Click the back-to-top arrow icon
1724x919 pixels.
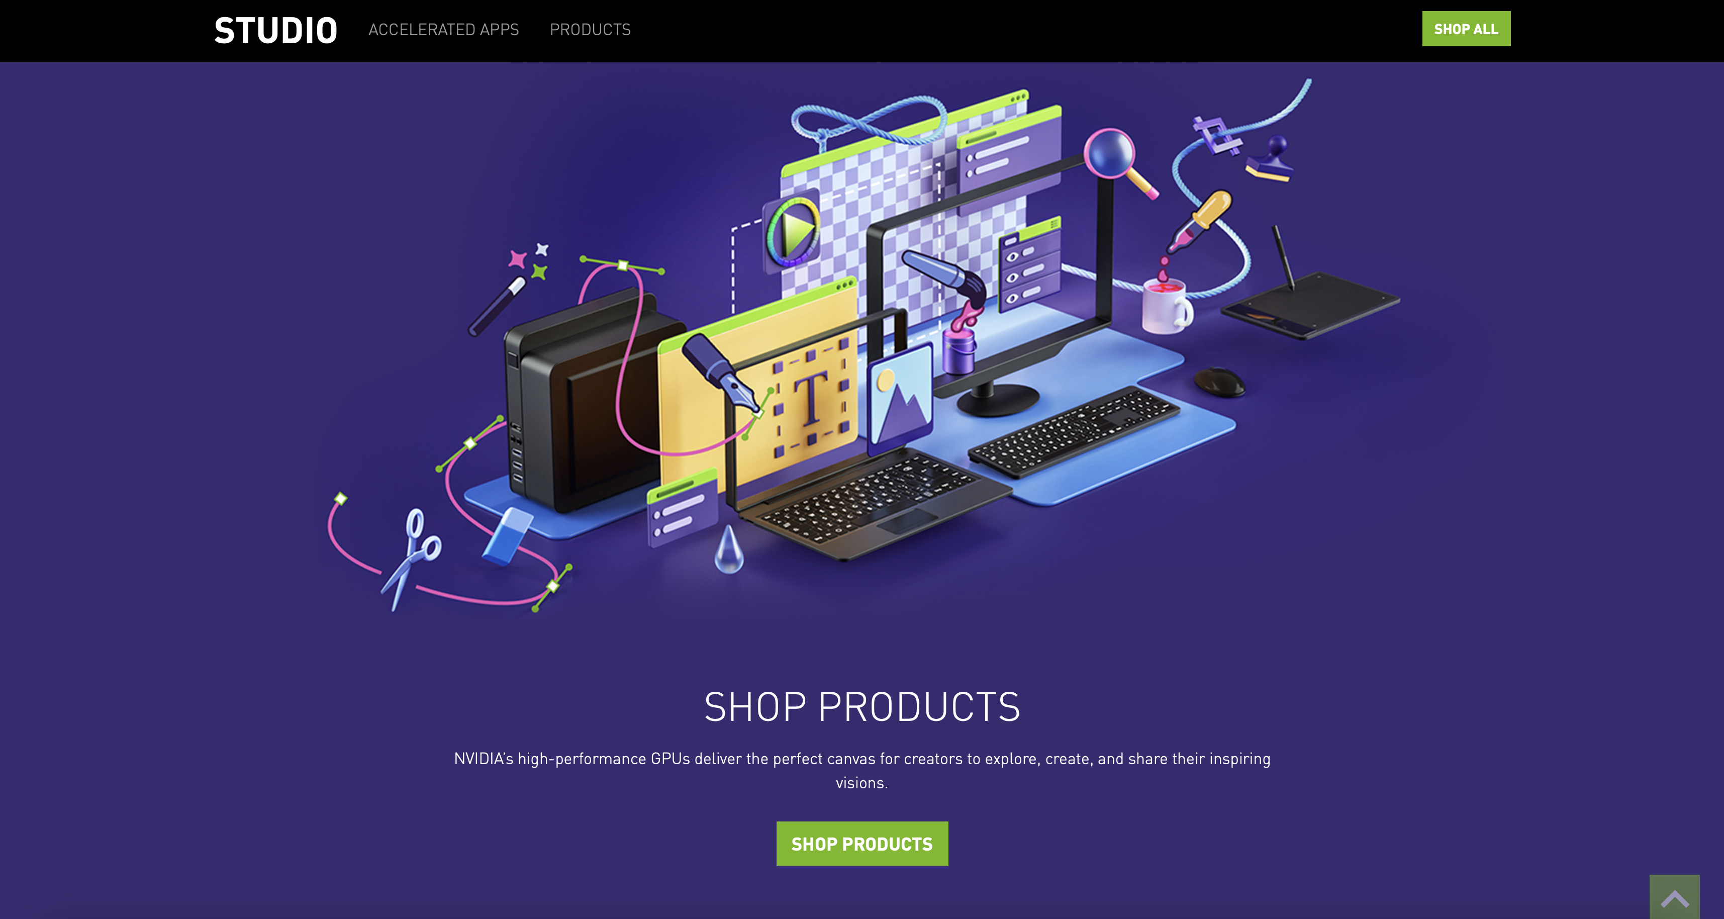point(1674,897)
